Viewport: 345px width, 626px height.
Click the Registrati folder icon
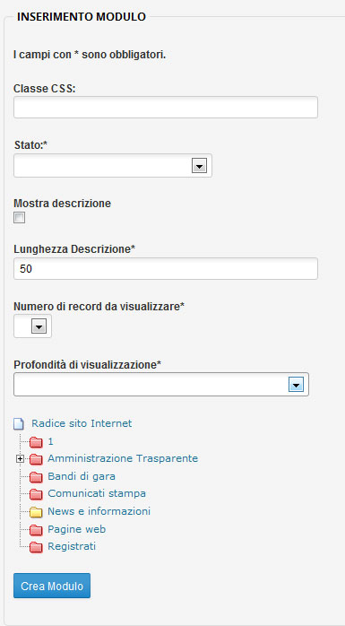coord(37,547)
